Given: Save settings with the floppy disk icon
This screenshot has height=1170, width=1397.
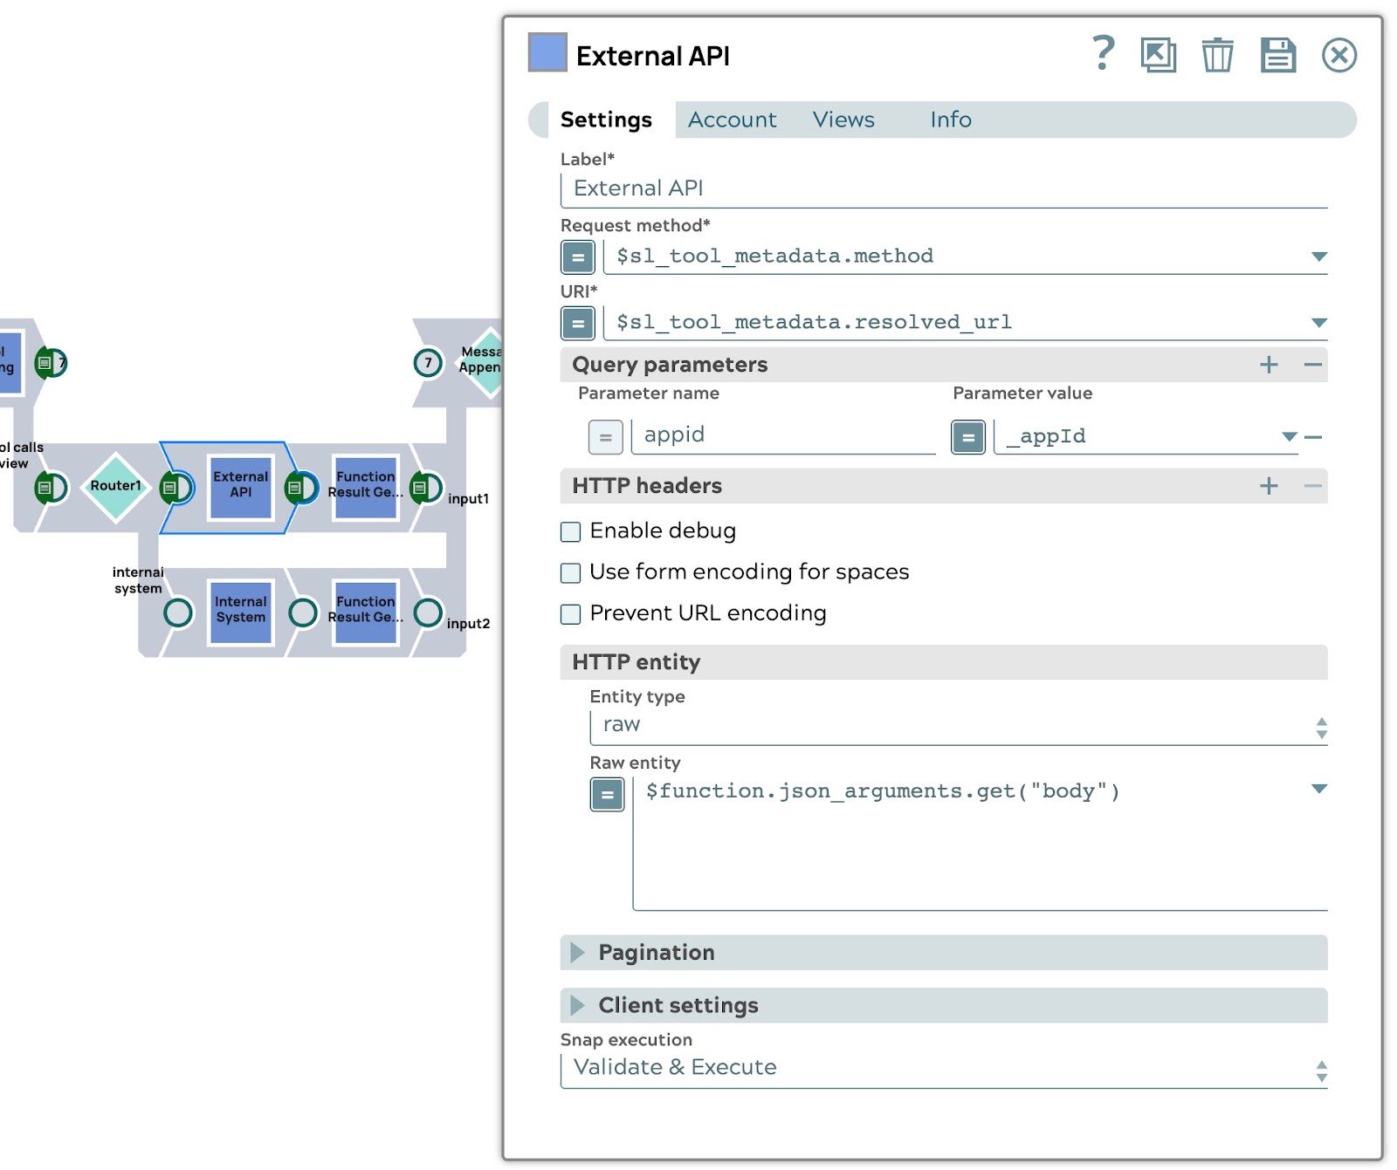Looking at the screenshot, I should (x=1277, y=55).
